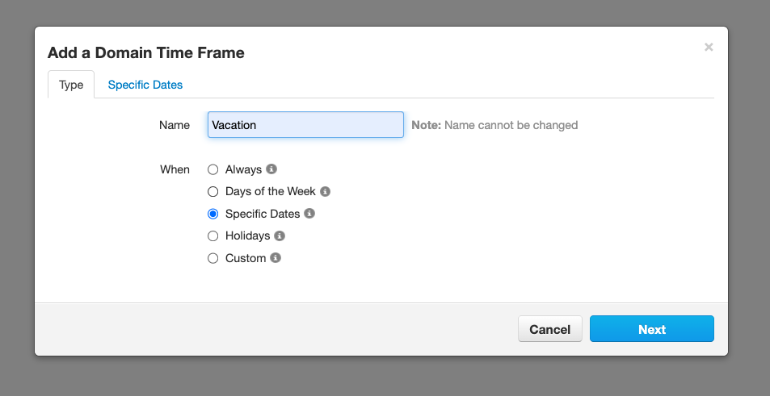
Task: Click the info icon beside Days of the Week
Action: pos(325,192)
